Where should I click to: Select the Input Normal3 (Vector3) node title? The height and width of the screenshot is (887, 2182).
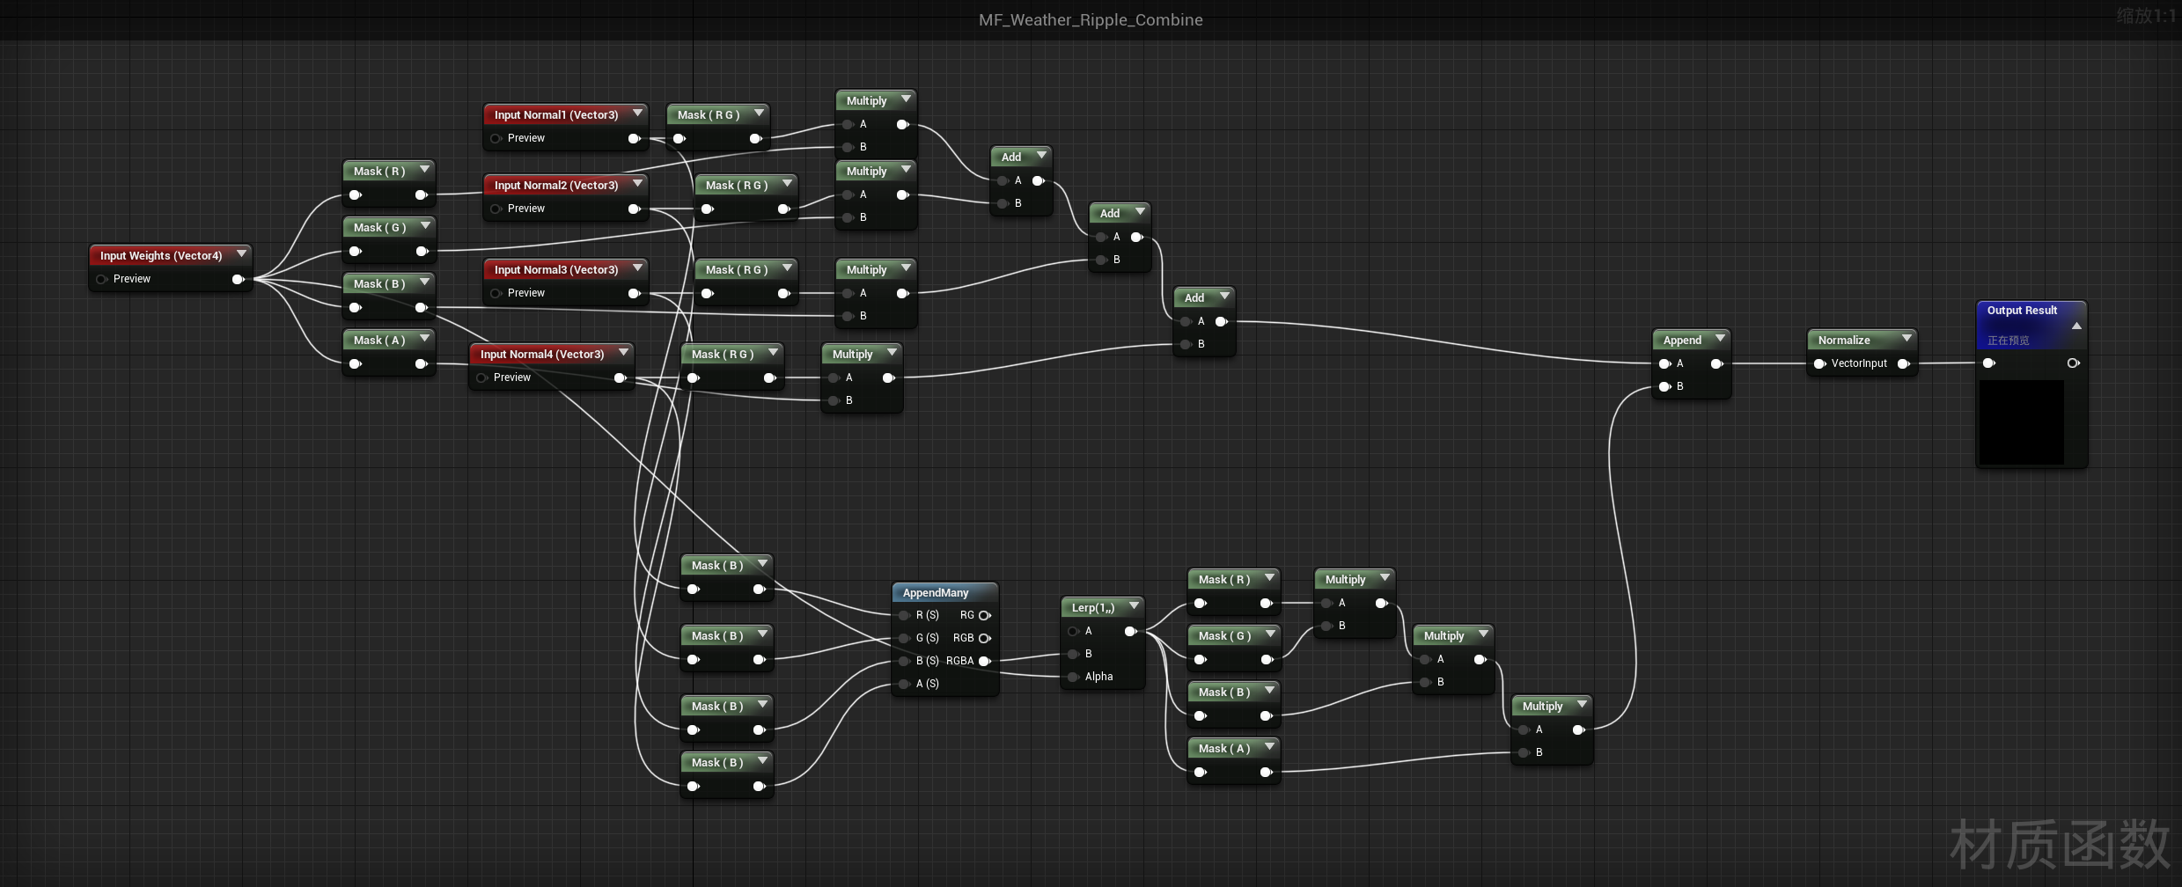point(555,270)
